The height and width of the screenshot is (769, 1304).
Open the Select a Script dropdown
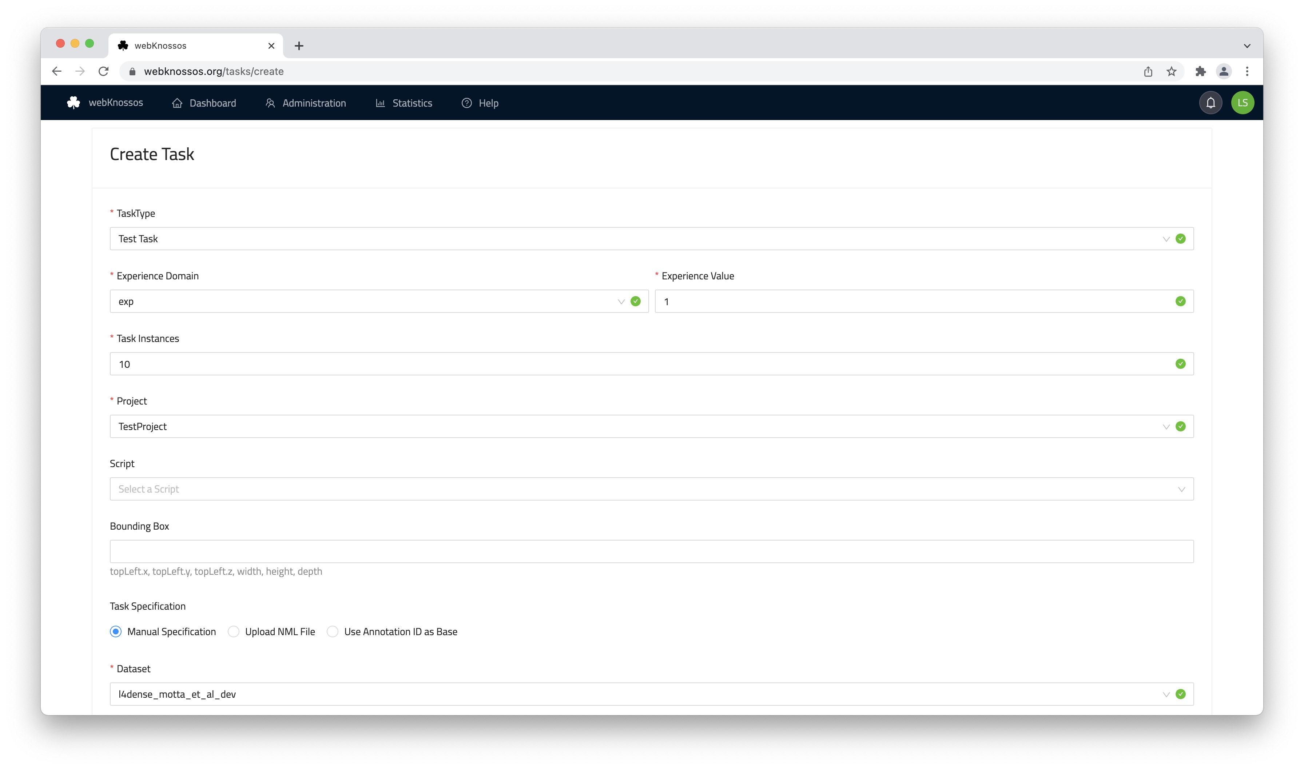click(x=652, y=489)
